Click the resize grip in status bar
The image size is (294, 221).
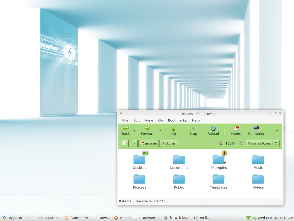click(280, 202)
